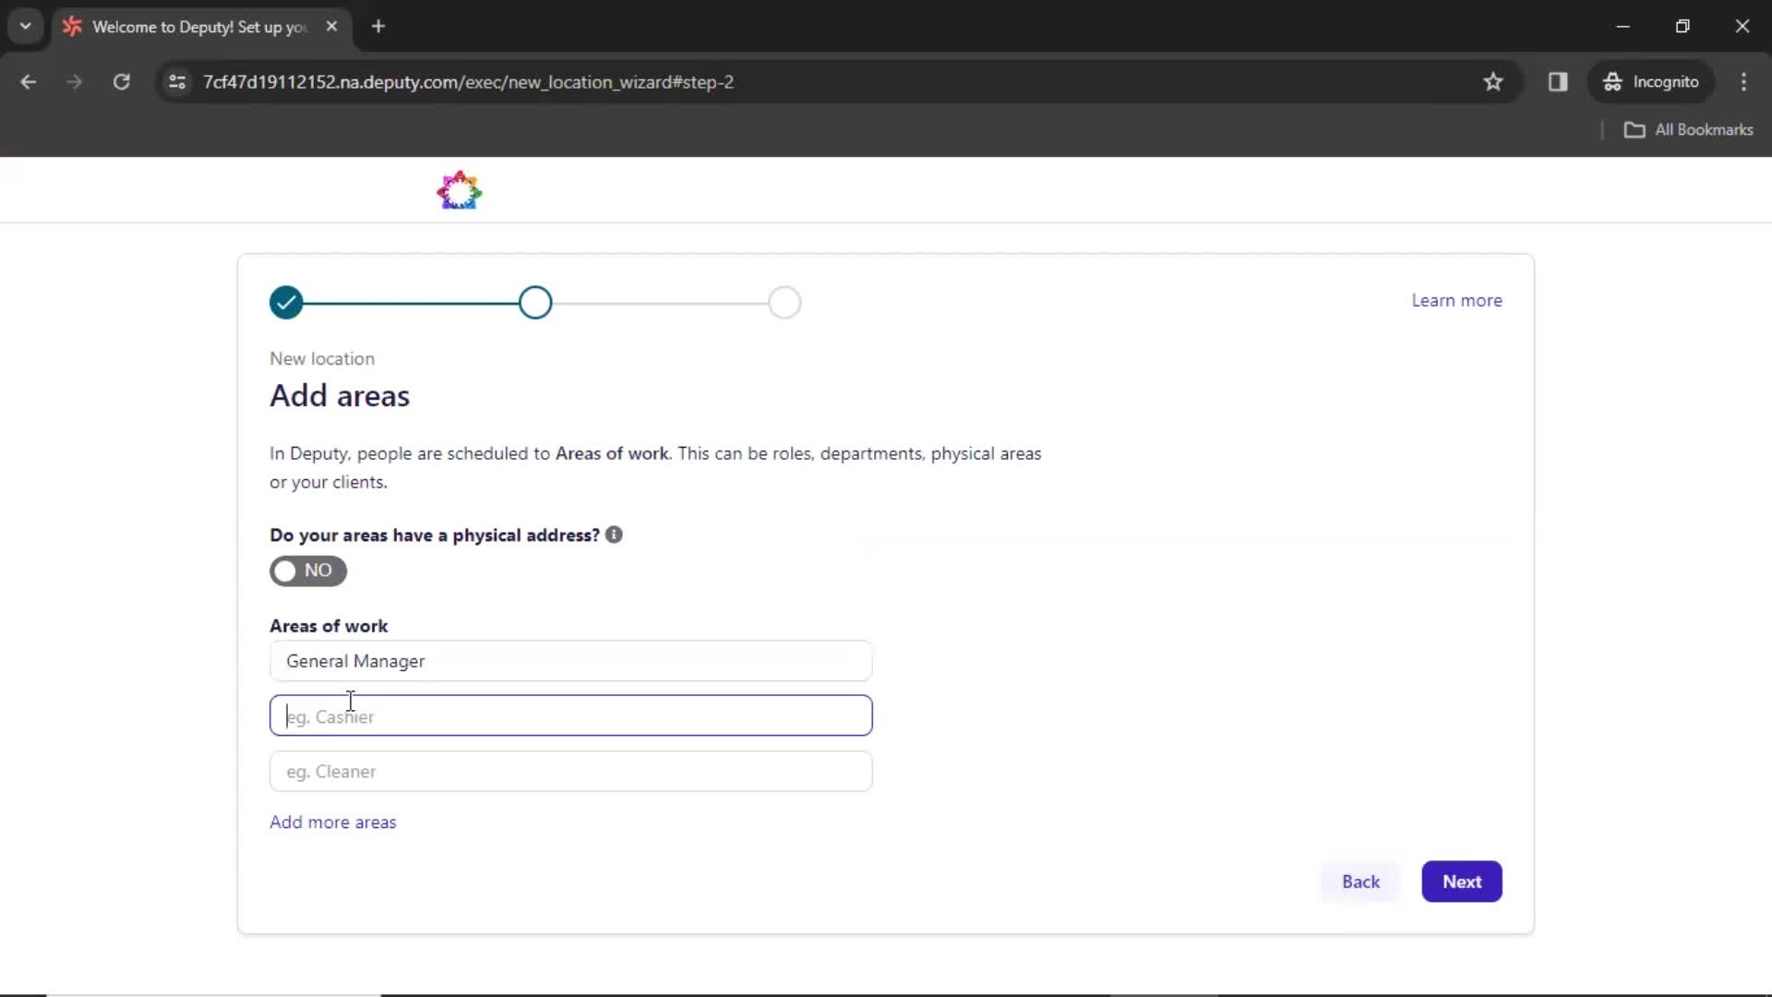The height and width of the screenshot is (997, 1772).
Task: Click Add more areas link
Action: click(x=333, y=822)
